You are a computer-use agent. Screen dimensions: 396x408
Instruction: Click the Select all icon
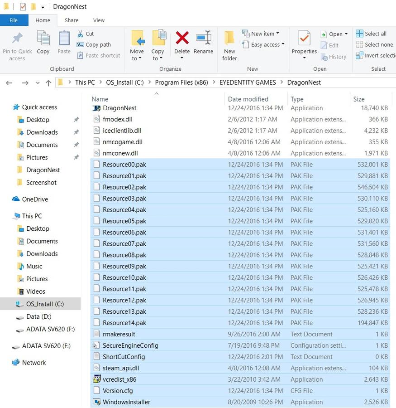point(359,34)
